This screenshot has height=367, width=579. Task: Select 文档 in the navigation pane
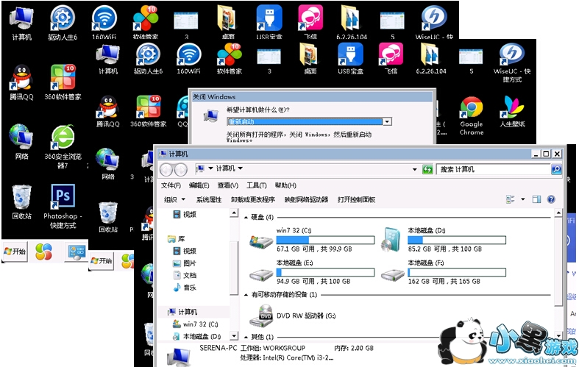click(189, 275)
